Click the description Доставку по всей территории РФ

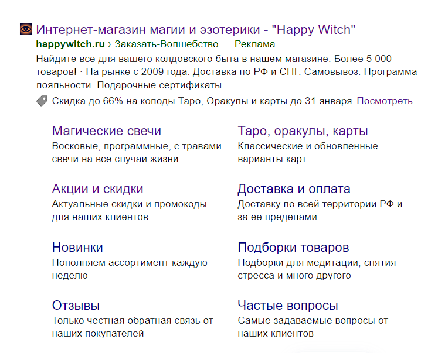[x=320, y=211]
